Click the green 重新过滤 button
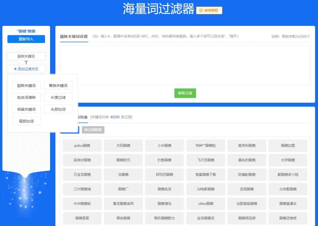 pos(185,93)
